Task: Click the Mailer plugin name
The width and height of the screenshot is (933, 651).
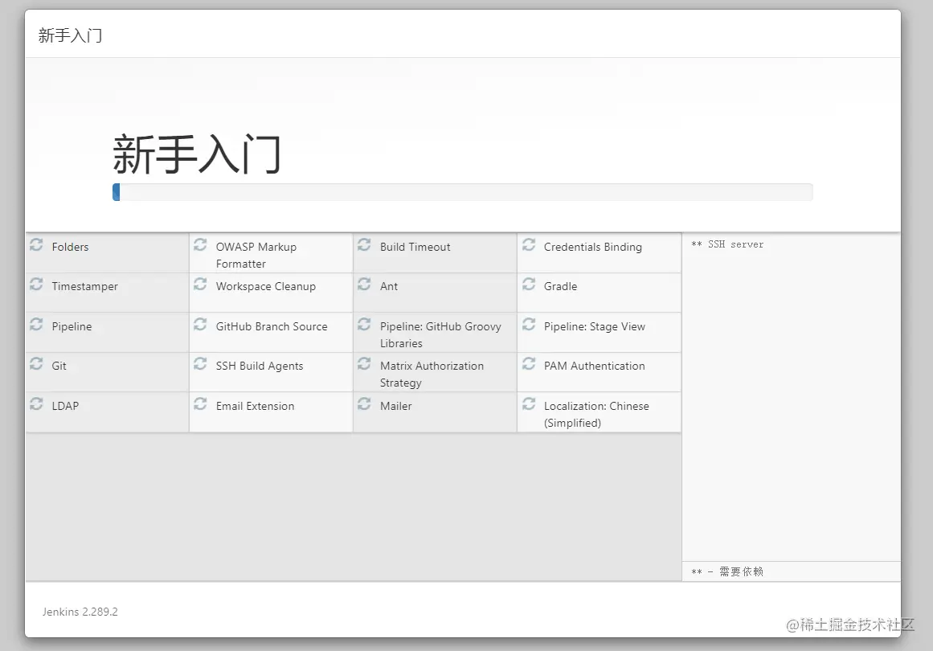Action: tap(395, 406)
